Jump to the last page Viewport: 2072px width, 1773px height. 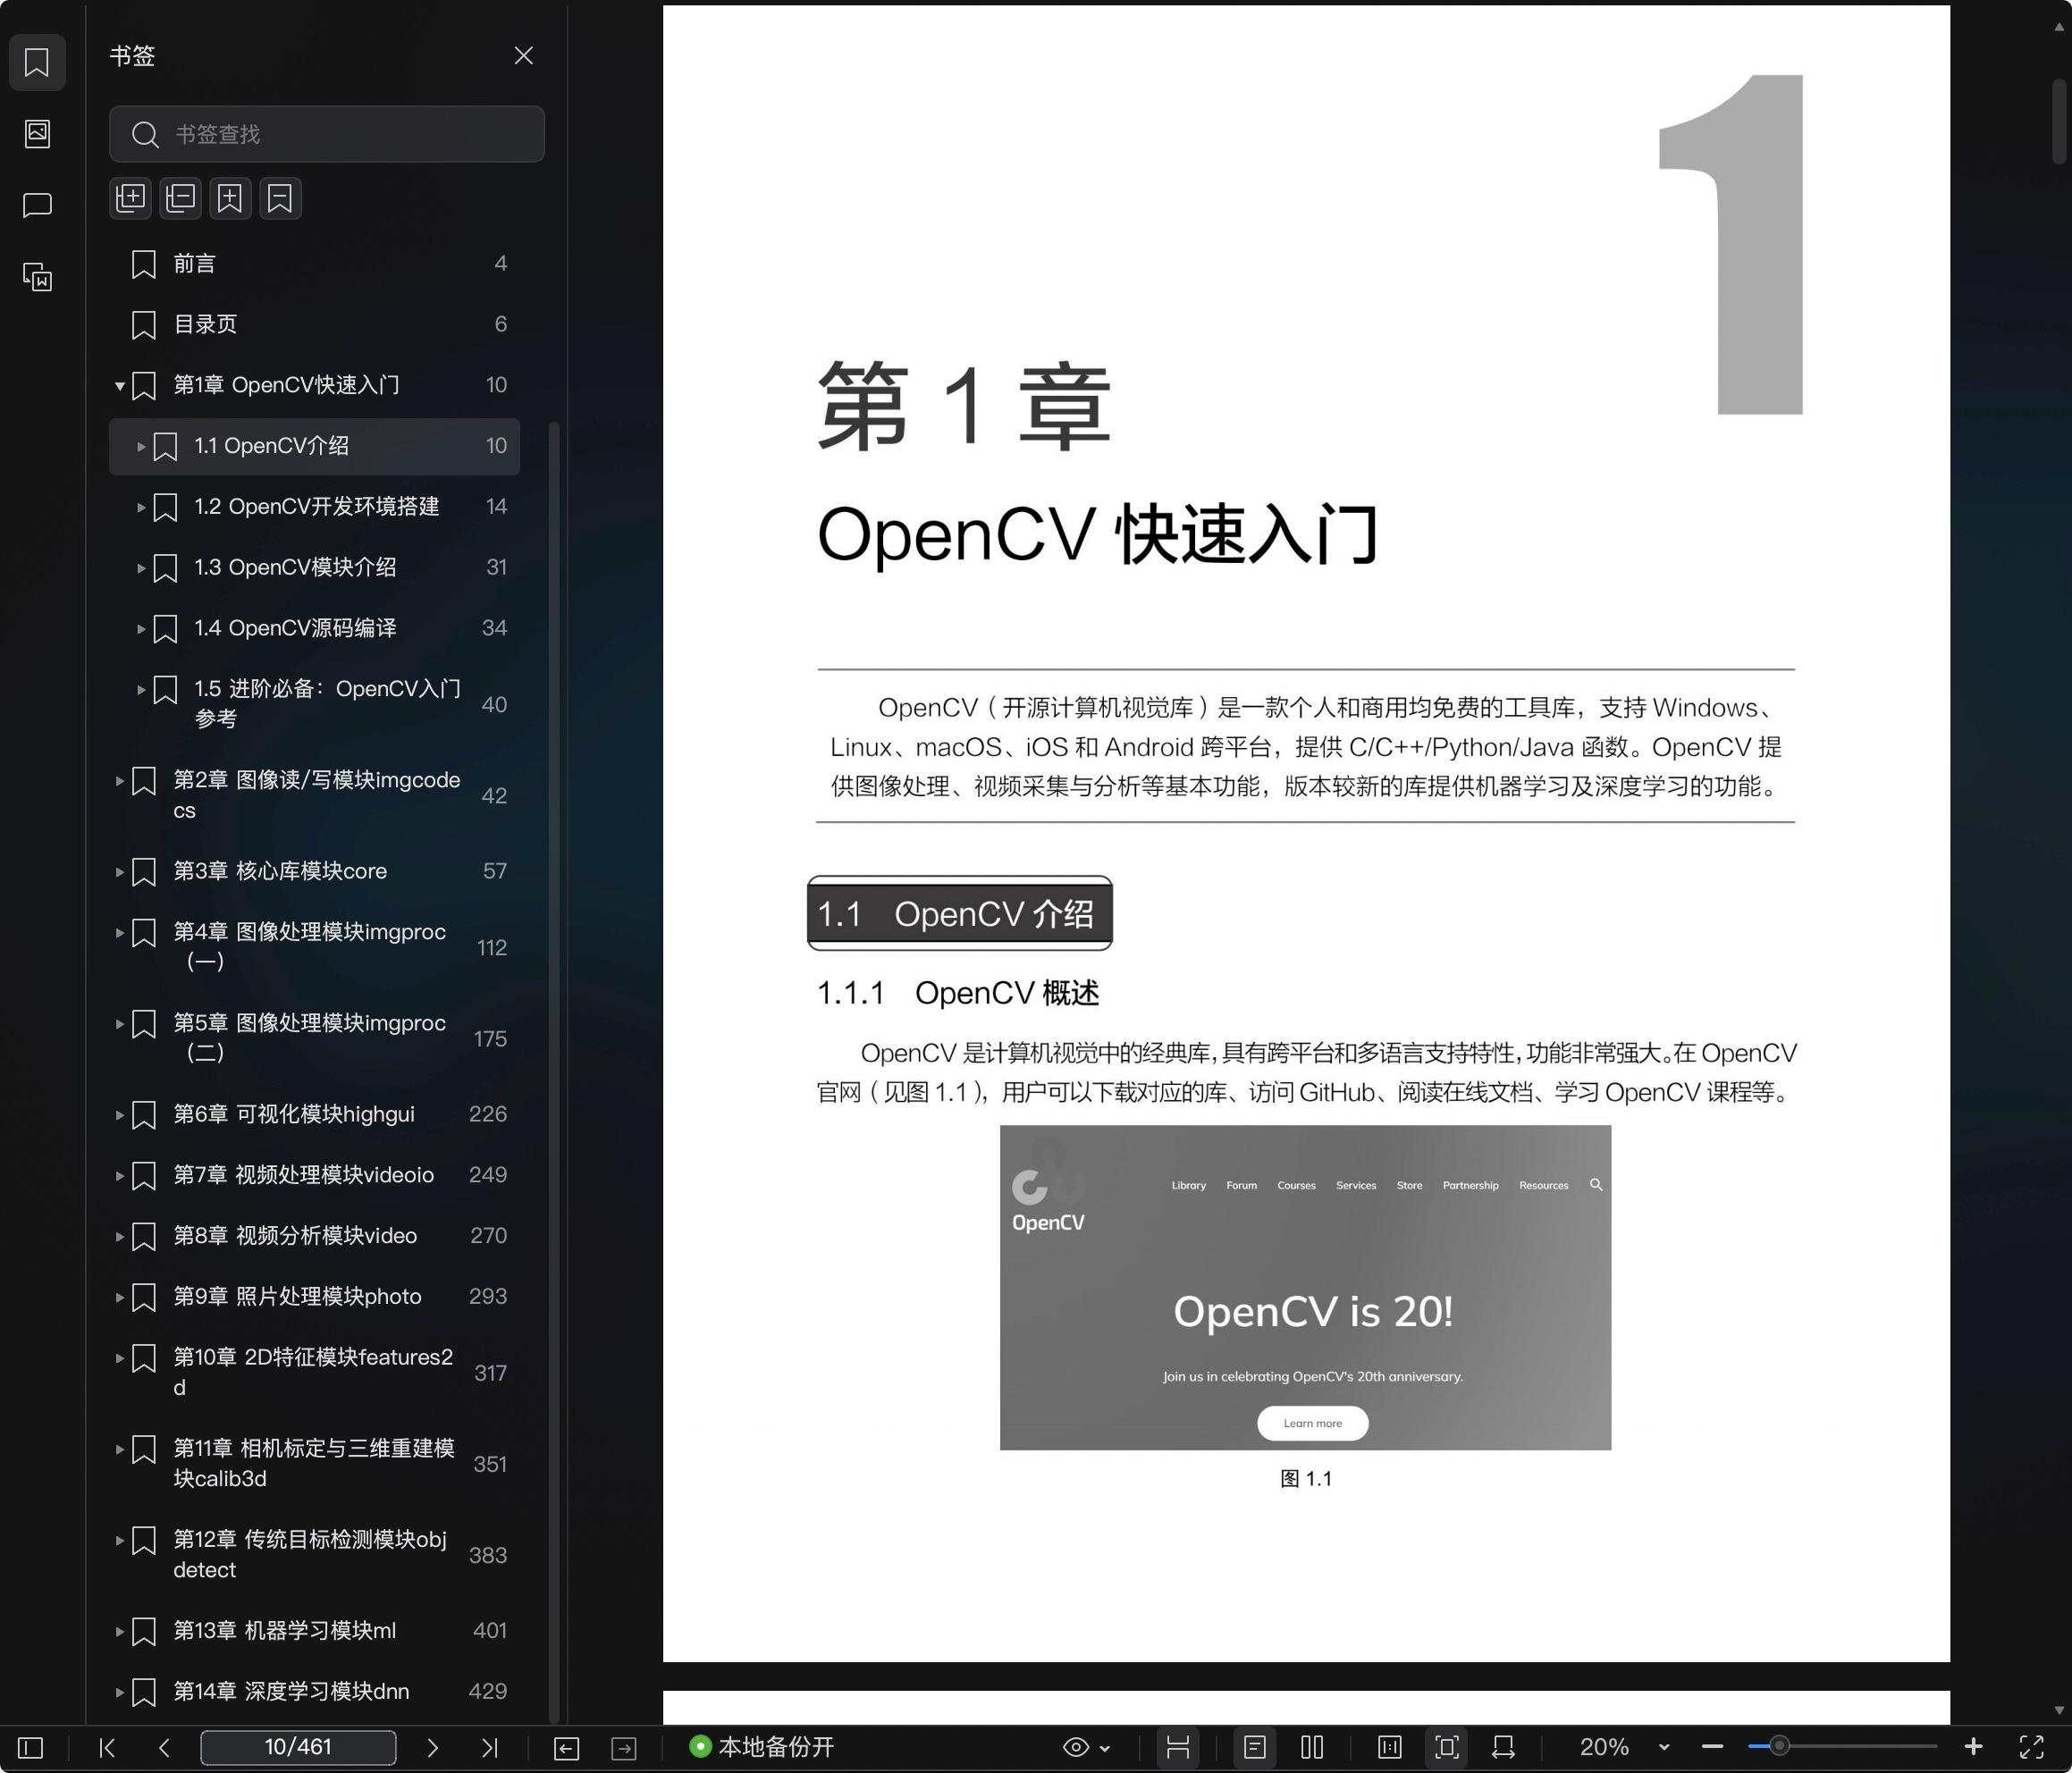click(x=489, y=1747)
